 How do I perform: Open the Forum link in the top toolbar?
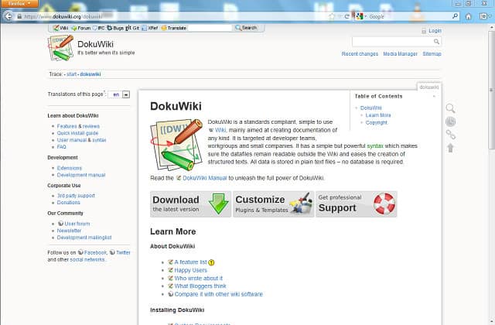click(81, 28)
